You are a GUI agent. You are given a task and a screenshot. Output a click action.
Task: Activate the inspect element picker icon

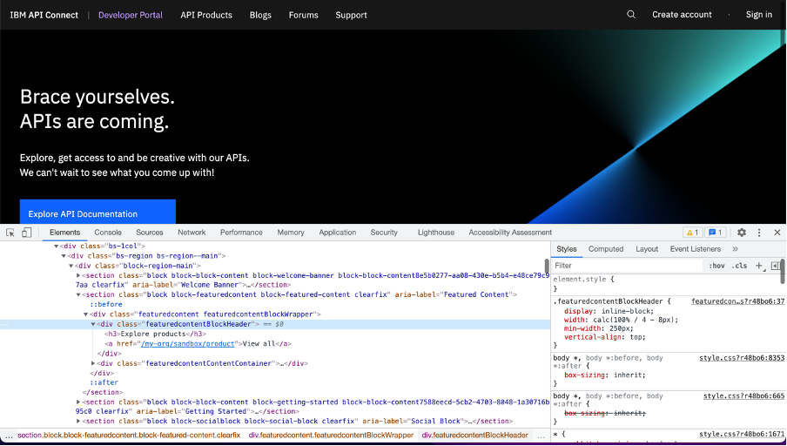[x=10, y=233]
